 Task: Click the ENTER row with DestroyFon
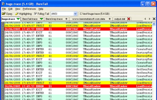click(x=78, y=53)
